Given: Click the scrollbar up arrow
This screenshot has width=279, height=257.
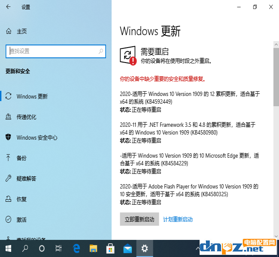Looking at the screenshot, I should click(276, 45).
